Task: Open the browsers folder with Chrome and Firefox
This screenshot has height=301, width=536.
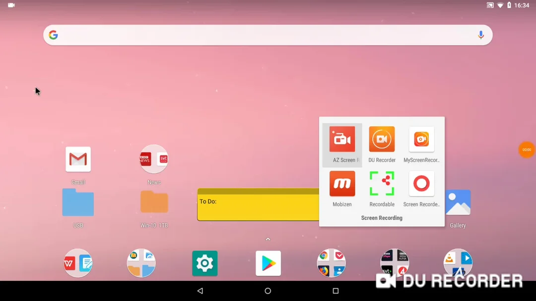Action: pyautogui.click(x=331, y=263)
